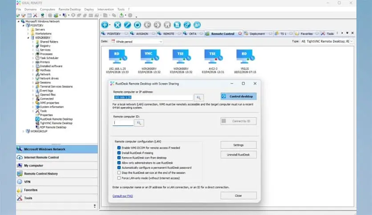The height and width of the screenshot is (215, 372).
Task: Expand the Servers tree folder
Action: pos(28,30)
